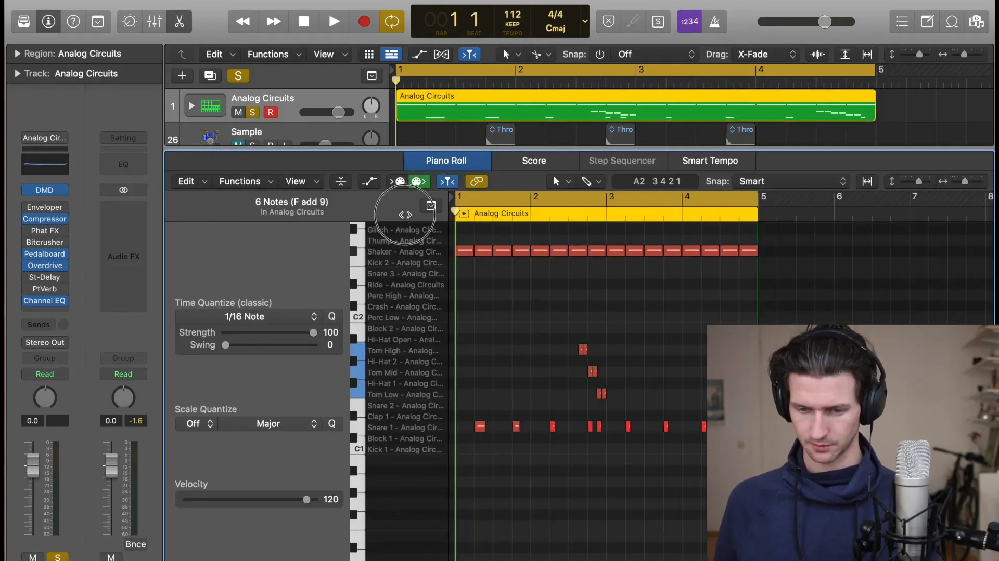
Task: Toggle the Inspector info icon
Action: [x=48, y=21]
